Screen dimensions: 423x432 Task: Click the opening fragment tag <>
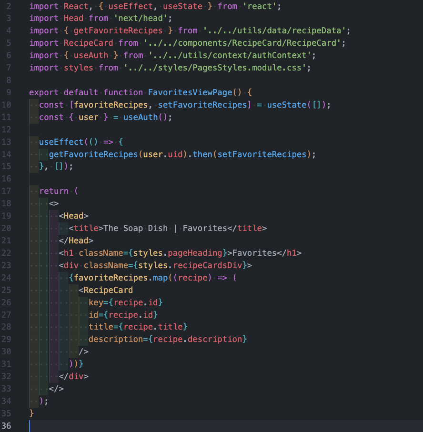(54, 203)
